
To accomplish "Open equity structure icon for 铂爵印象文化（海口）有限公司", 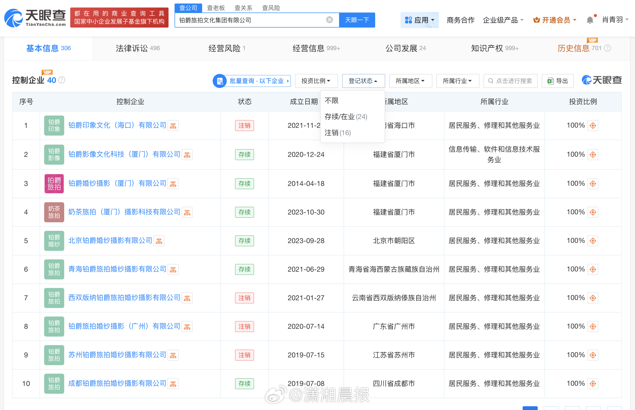I will (173, 126).
